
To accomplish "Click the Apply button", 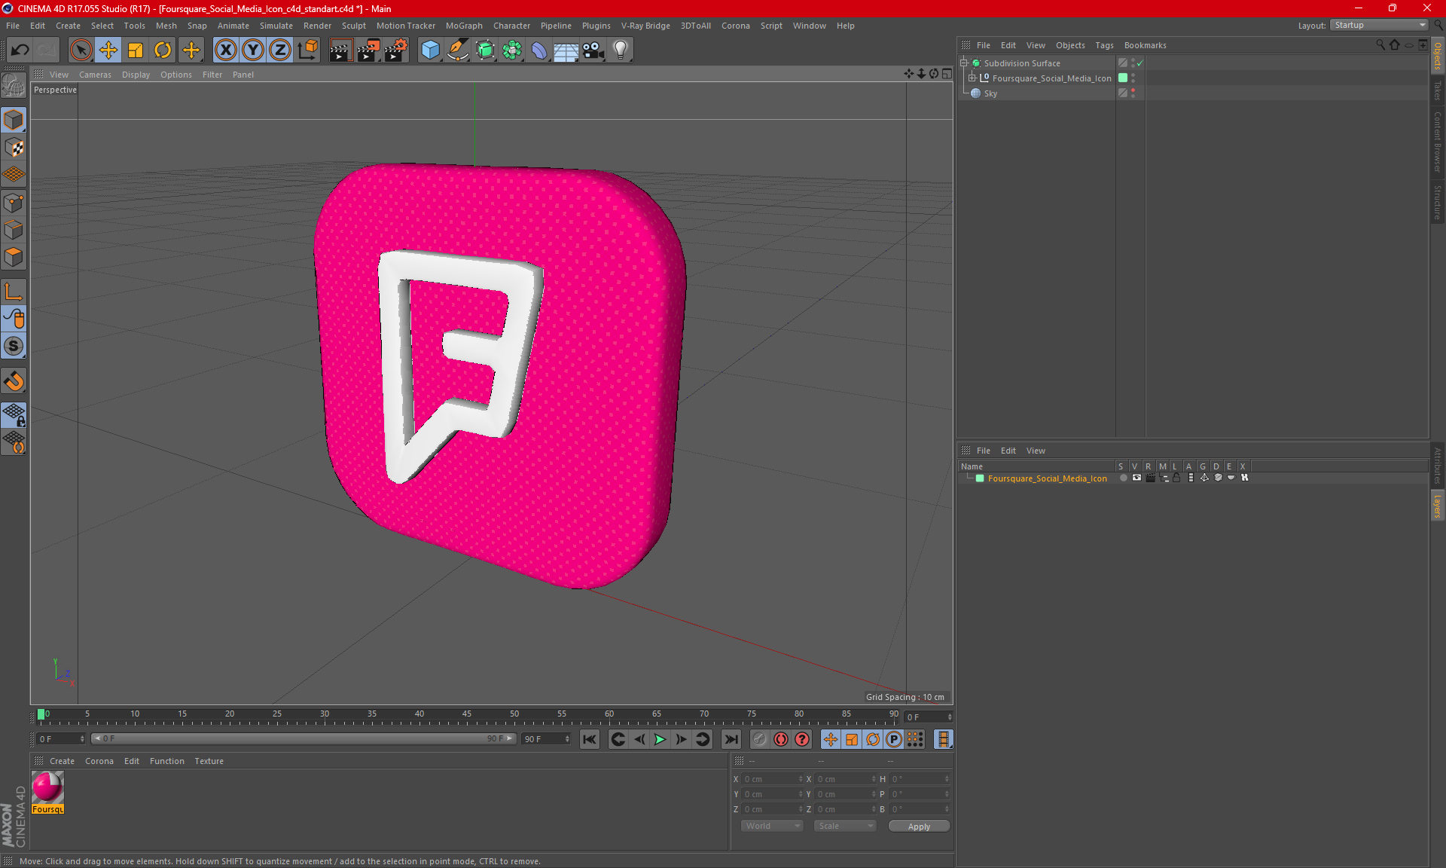I will (919, 827).
